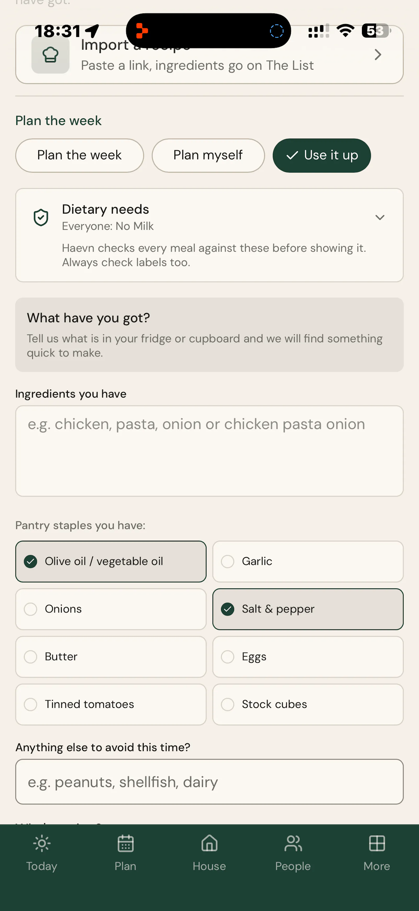Open the Plan calendar icon
Screen dimensions: 419x911
point(125,844)
